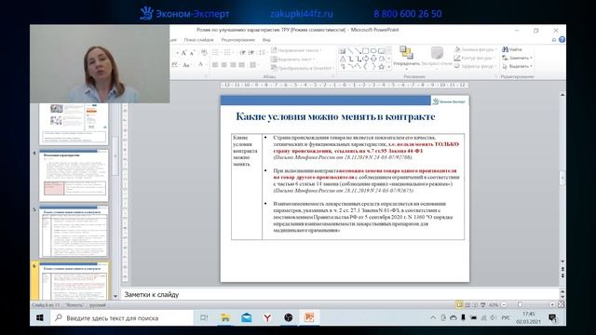
Task: Open the Text Direction dropdown
Action: click(296, 50)
